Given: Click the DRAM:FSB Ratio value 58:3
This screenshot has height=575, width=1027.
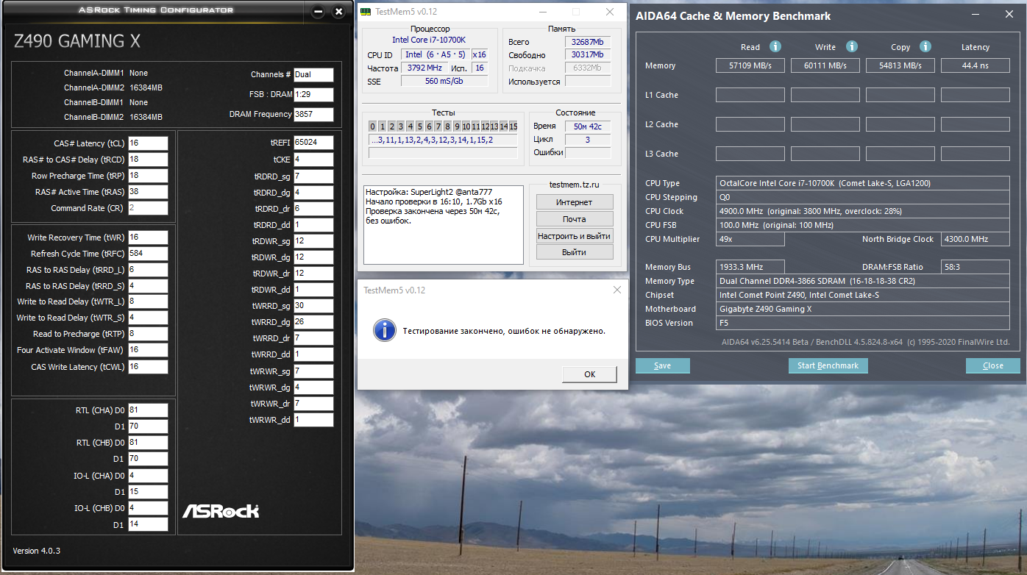Looking at the screenshot, I should coord(976,267).
